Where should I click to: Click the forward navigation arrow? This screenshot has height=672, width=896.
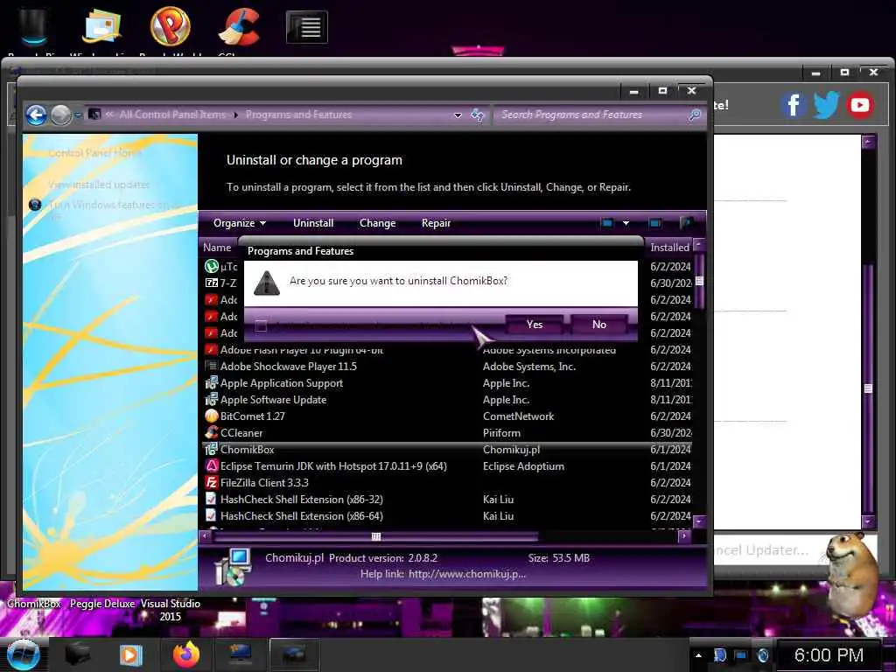coord(61,115)
